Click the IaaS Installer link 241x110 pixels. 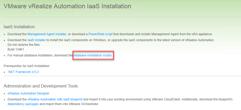[37, 40]
